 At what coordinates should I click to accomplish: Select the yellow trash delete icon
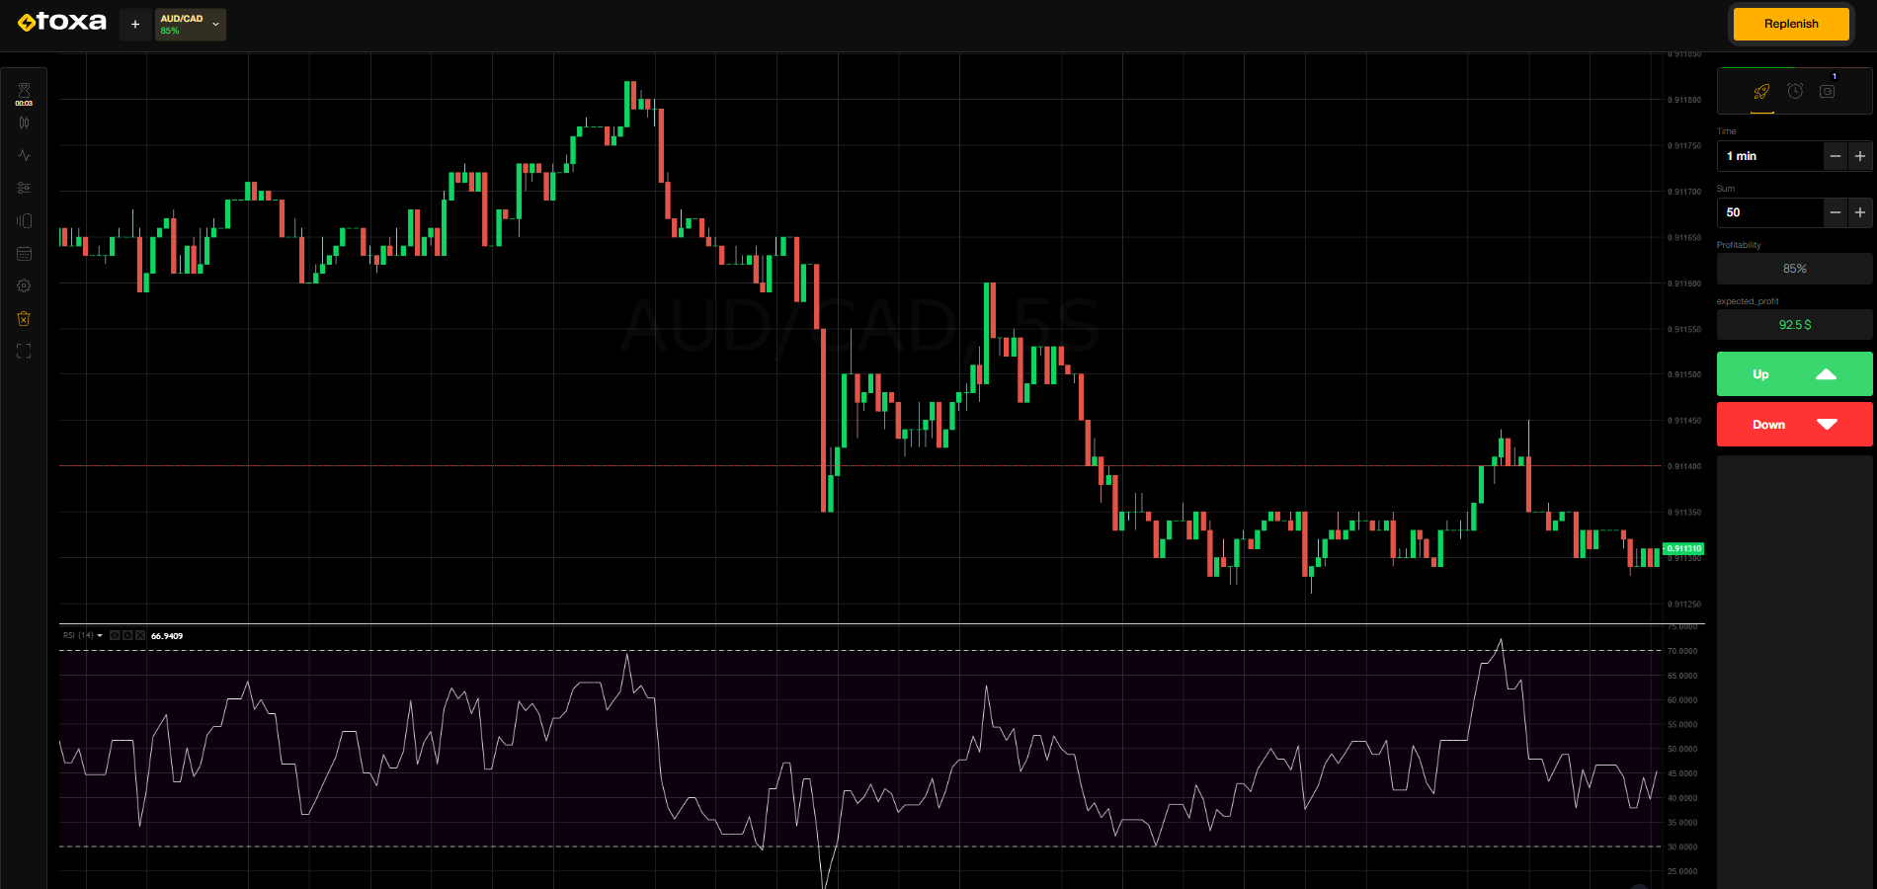point(24,318)
